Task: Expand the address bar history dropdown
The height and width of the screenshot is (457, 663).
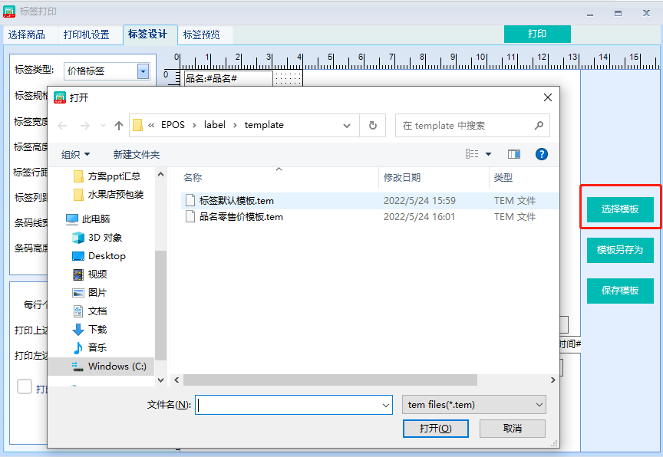Action: (349, 126)
